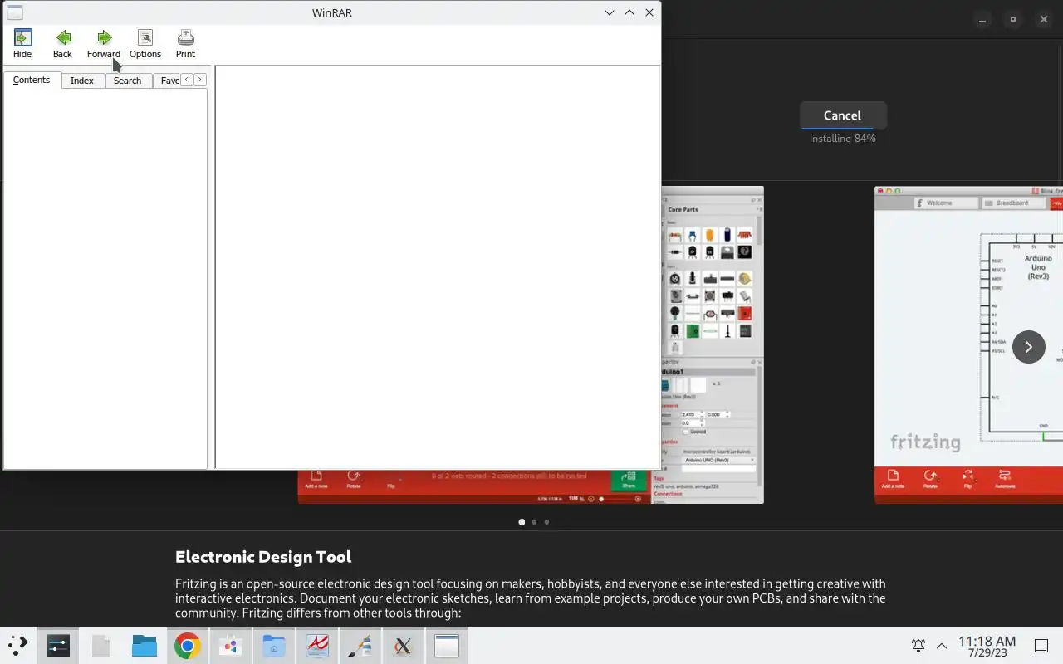
Task: Maximize the software center window behind WinRAR
Action: coord(1013,19)
